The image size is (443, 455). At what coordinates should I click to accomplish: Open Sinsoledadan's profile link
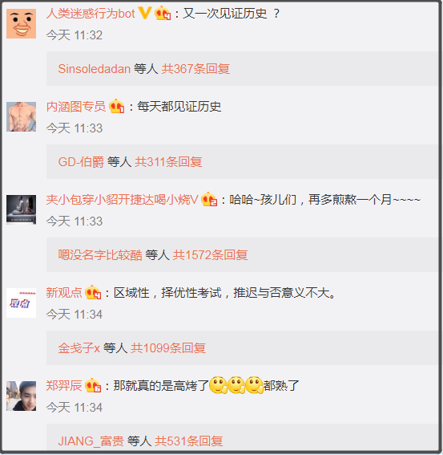coord(95,69)
